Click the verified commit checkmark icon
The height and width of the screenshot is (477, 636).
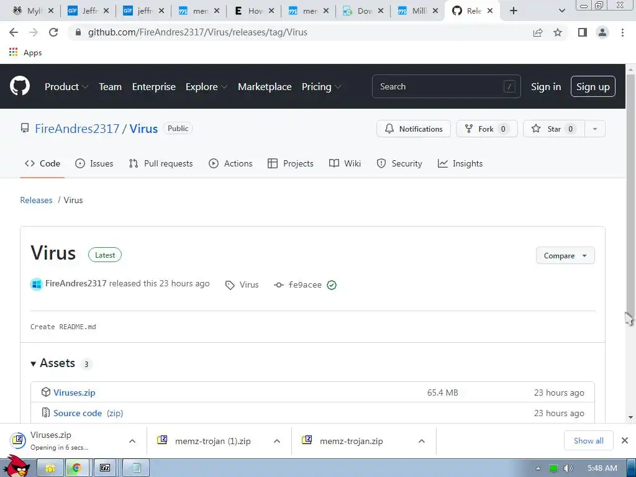coord(332,285)
